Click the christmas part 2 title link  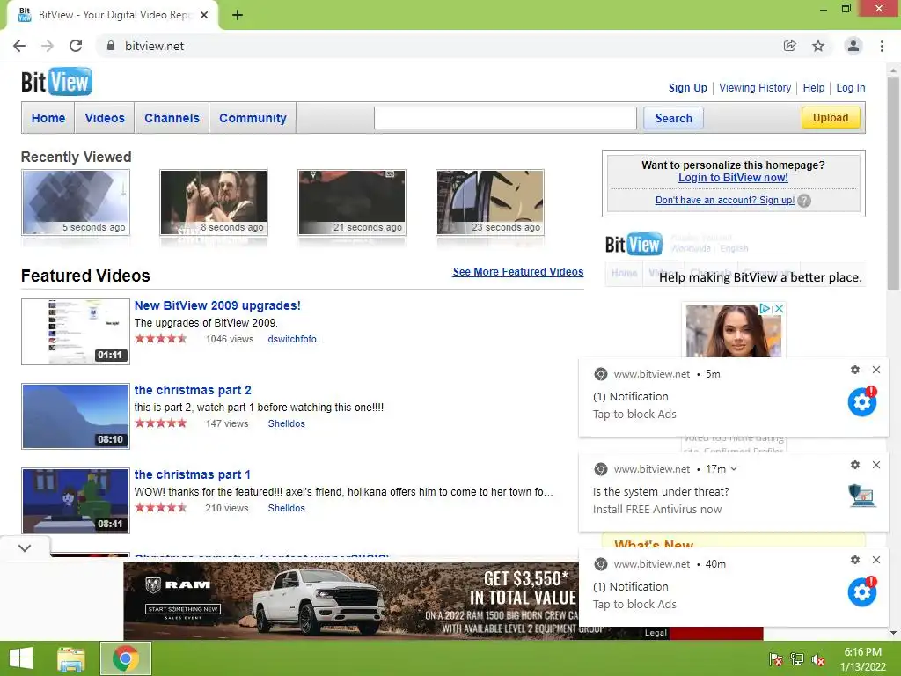[193, 390]
